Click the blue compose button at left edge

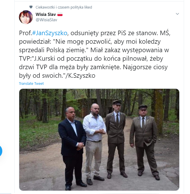point(1,151)
